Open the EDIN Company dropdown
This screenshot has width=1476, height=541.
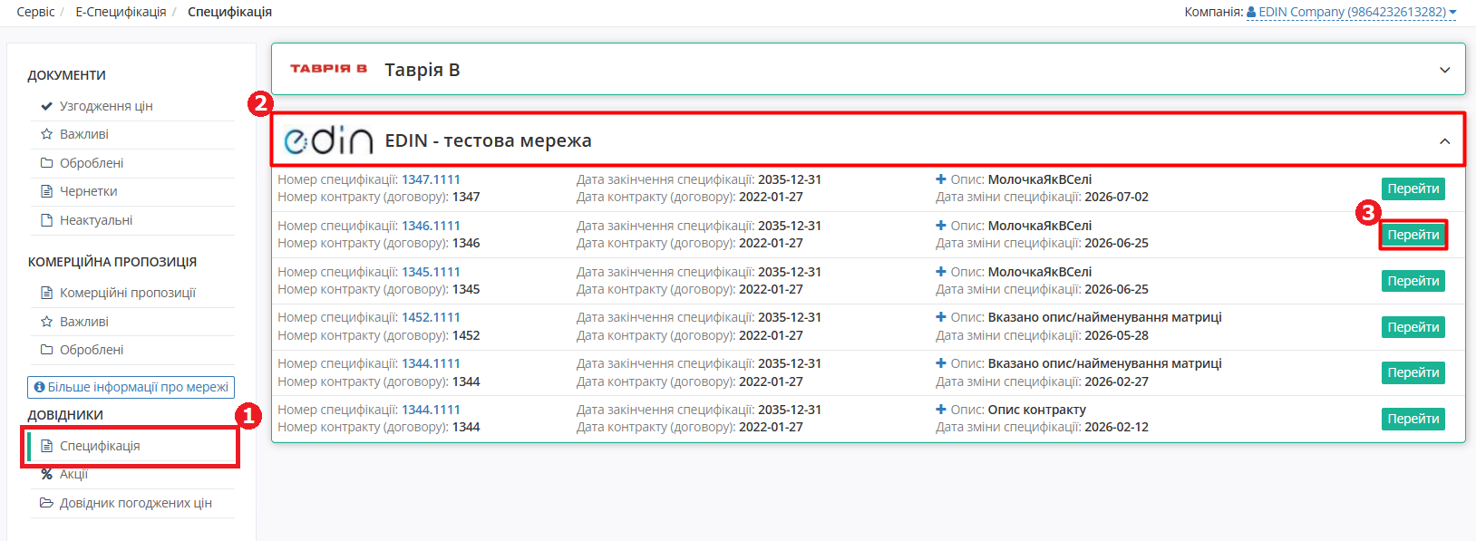tap(1352, 12)
